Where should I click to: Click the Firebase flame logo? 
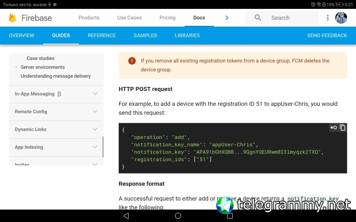coord(13,18)
